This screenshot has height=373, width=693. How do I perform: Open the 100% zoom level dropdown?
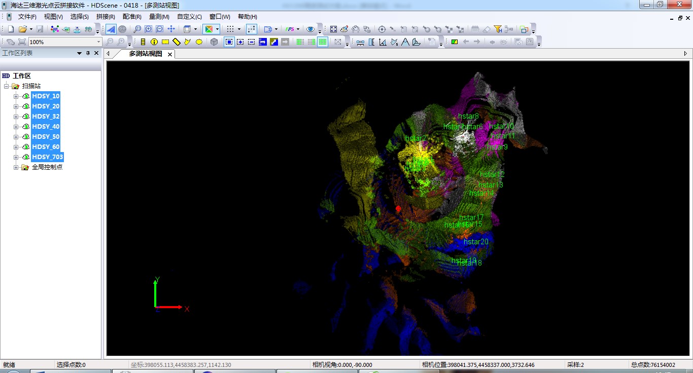point(99,42)
